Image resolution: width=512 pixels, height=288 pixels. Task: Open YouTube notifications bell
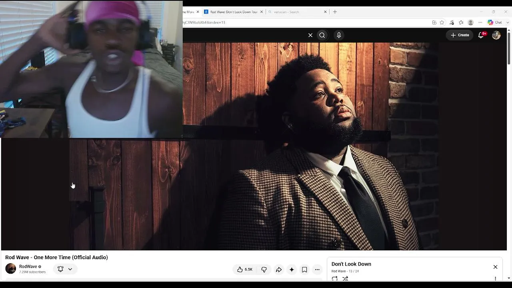coord(482,35)
